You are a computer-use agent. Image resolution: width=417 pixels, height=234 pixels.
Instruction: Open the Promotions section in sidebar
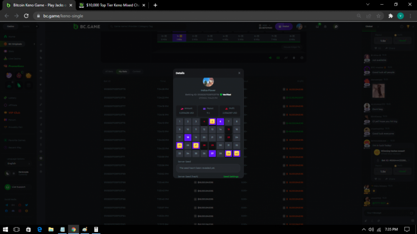pos(15,66)
